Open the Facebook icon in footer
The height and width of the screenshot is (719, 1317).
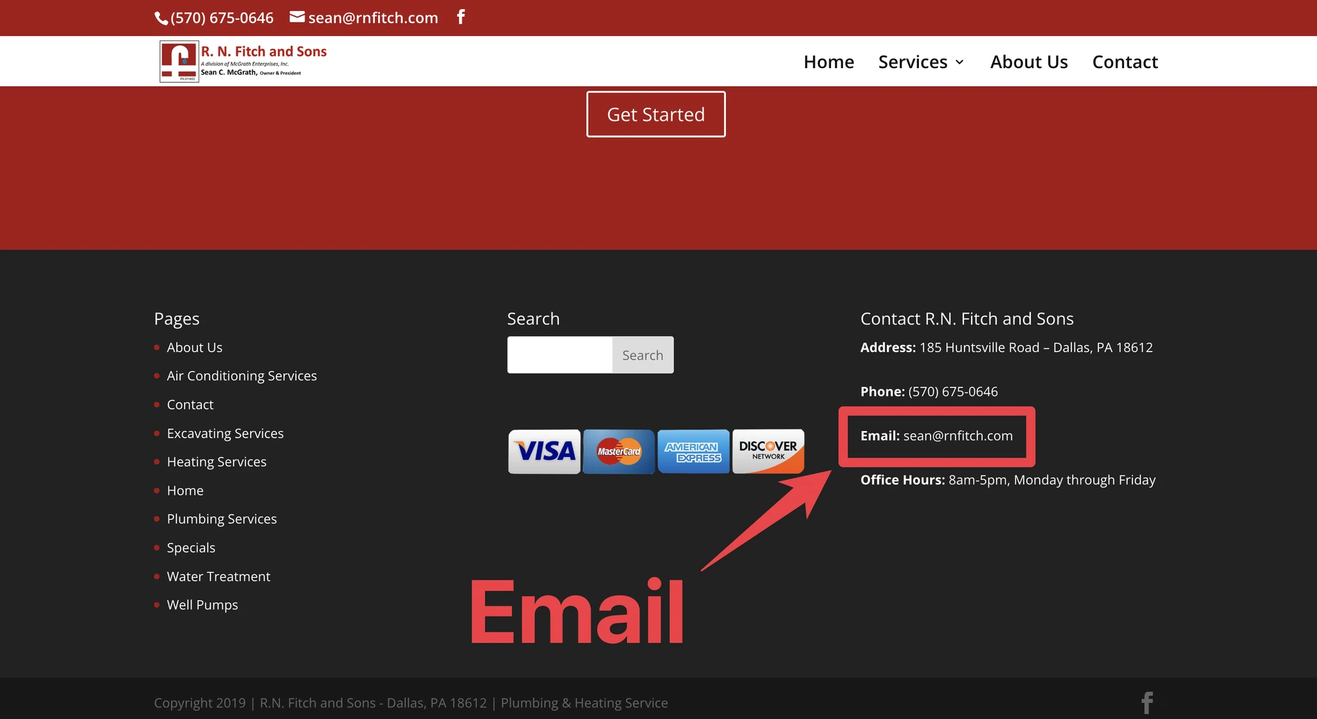(1147, 703)
